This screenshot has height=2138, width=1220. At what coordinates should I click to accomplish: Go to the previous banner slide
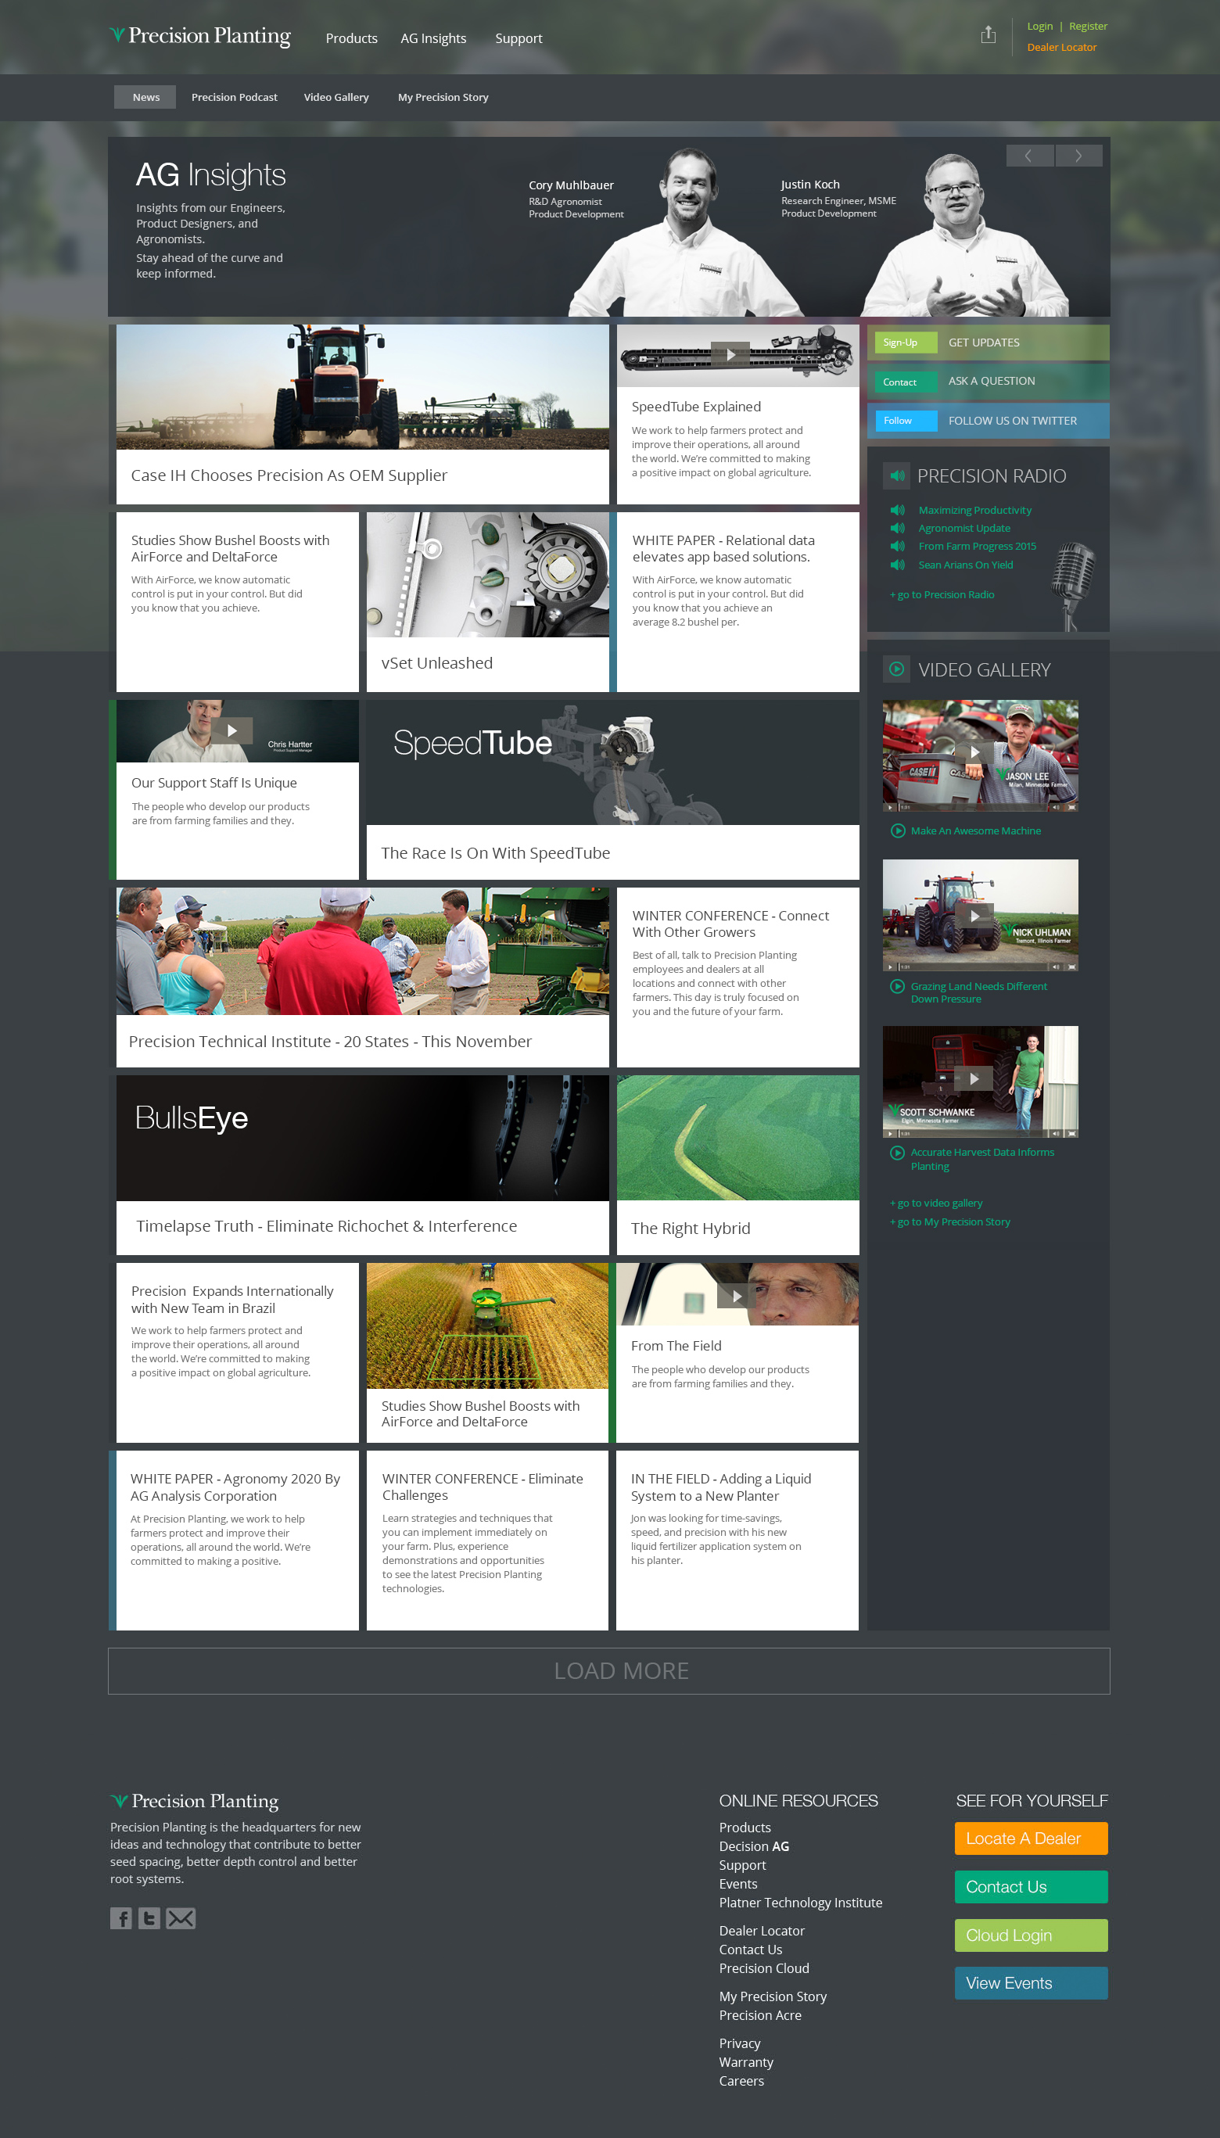1029,156
